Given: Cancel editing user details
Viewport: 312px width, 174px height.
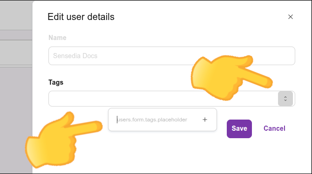Looking at the screenshot, I should point(274,128).
